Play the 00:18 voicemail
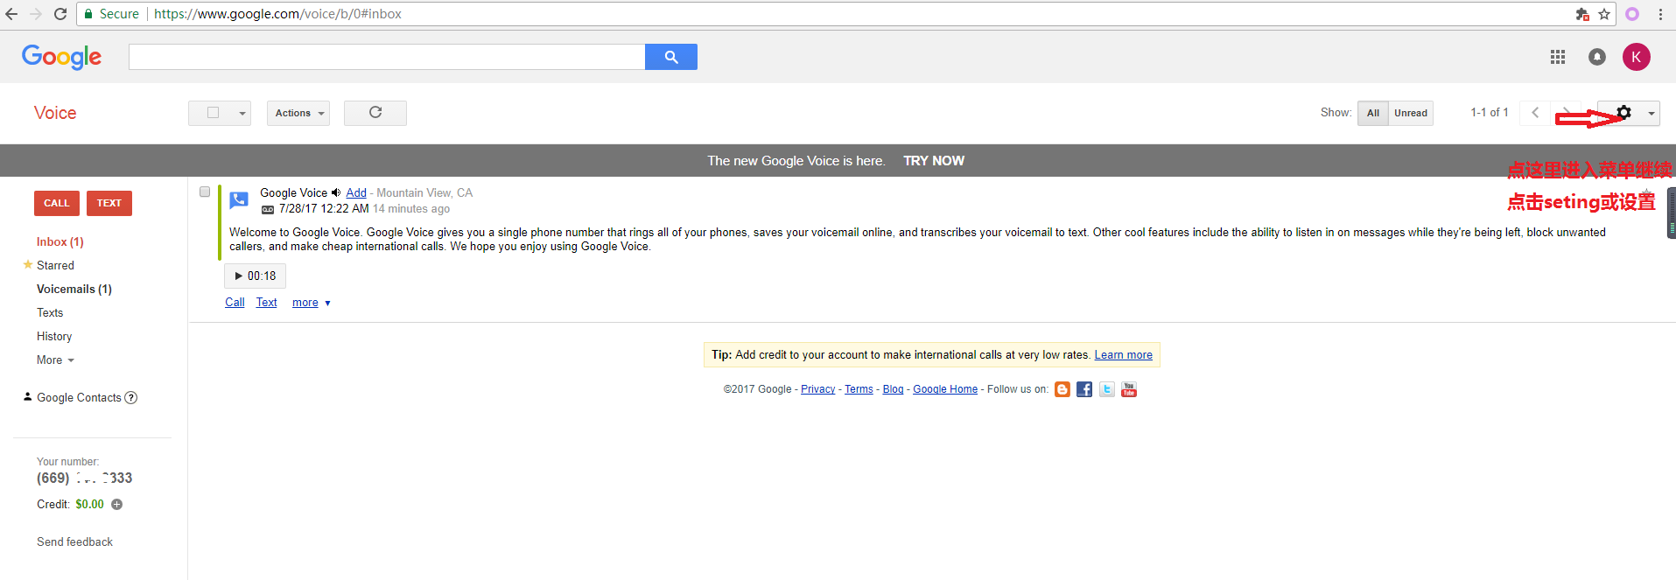This screenshot has width=1676, height=580. (255, 276)
